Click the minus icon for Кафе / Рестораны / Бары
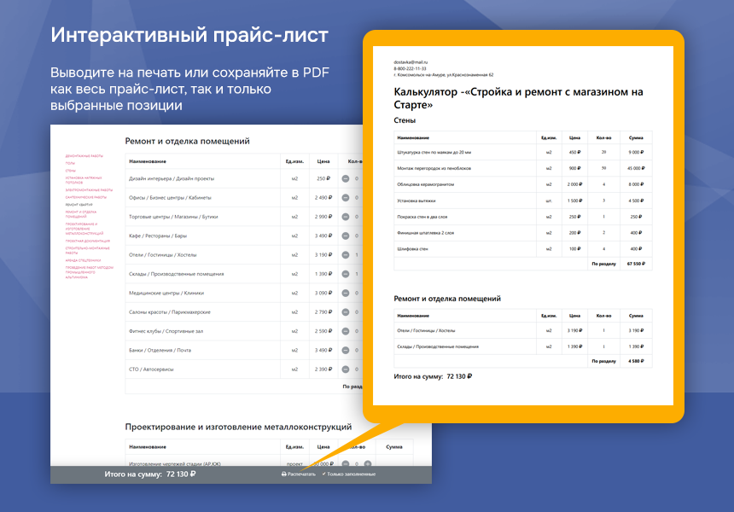Image resolution: width=734 pixels, height=512 pixels. click(345, 235)
